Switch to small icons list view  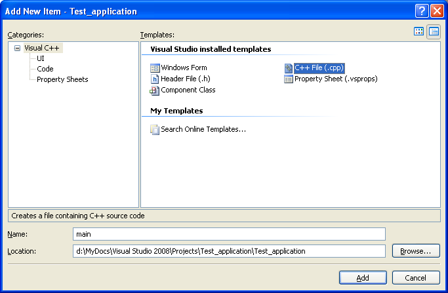[434, 31]
